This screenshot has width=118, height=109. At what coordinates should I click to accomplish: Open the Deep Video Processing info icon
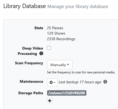[41, 54]
